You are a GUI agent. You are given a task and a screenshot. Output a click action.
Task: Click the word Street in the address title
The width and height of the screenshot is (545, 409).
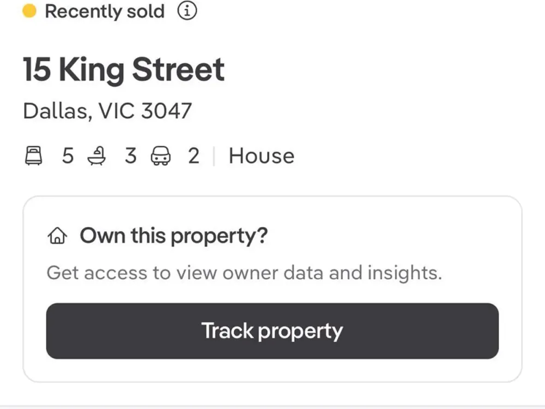(178, 69)
